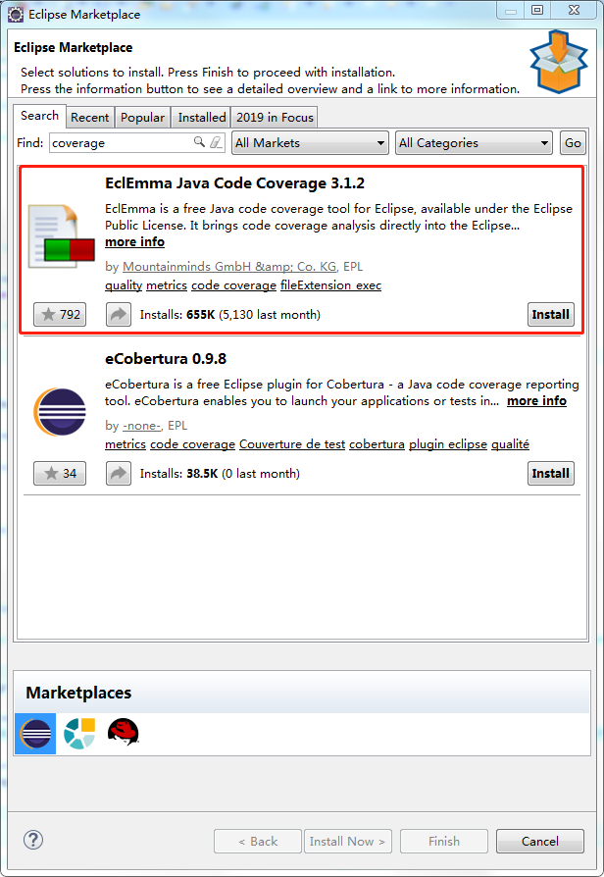Click the EclEmma Java Code Coverage 3.1.2 title
Viewport: 604px width, 877px height.
click(x=235, y=183)
